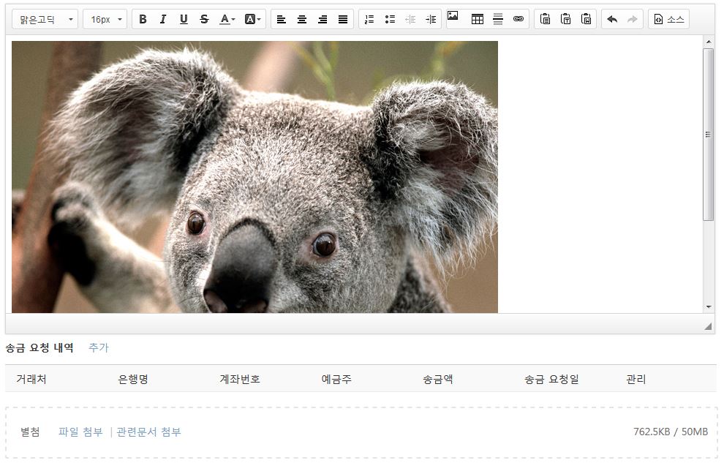Toggle italic text formatting
Viewport: 724px width, 463px height.
point(163,20)
